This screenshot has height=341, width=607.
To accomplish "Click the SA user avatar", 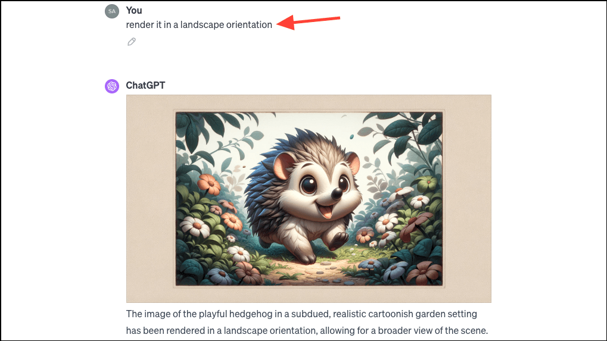I will pos(112,11).
